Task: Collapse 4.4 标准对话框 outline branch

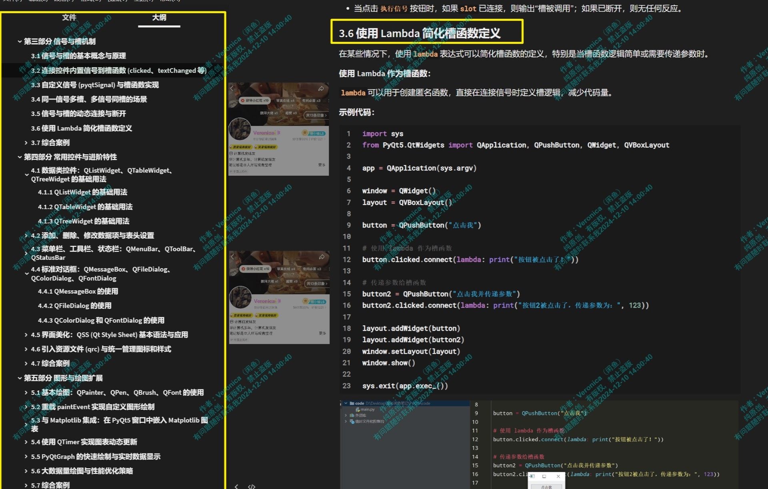Action: (26, 274)
